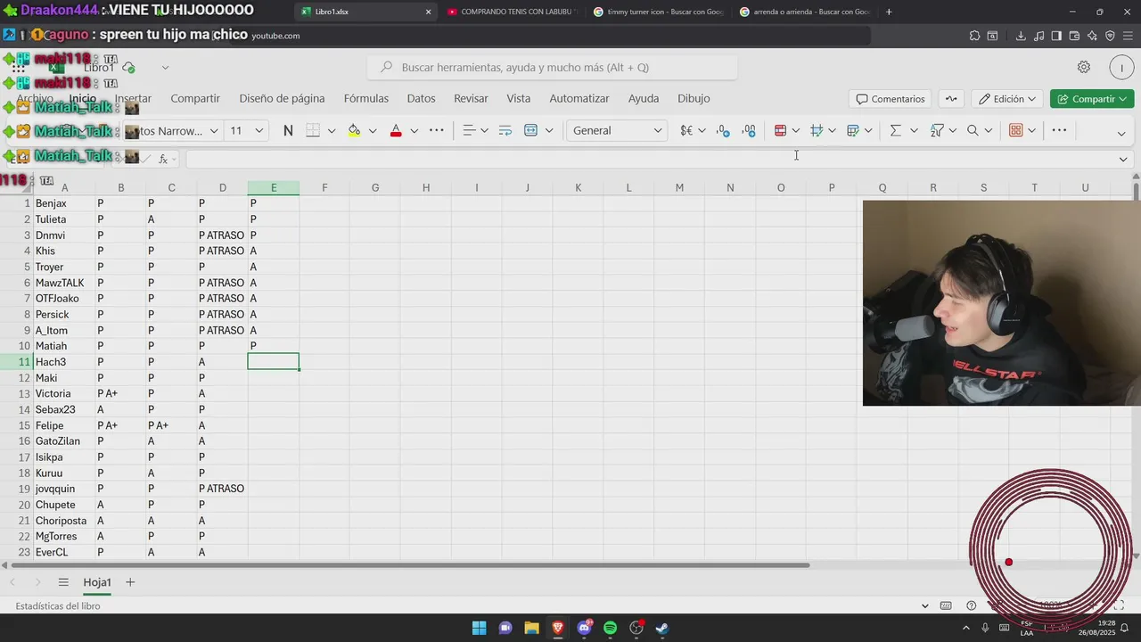
Task: Apply cell borders from toolbar
Action: [x=313, y=130]
